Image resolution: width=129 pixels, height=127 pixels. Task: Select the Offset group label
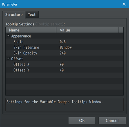[17, 59]
